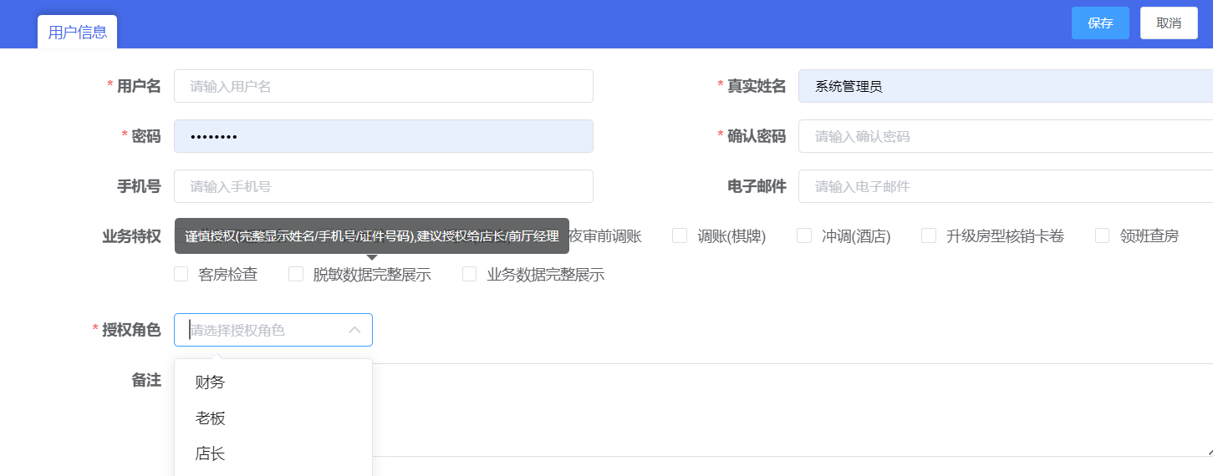Click the 真实姓名 field with 系统管理员
Screen dimensions: 1213x476
1003,86
